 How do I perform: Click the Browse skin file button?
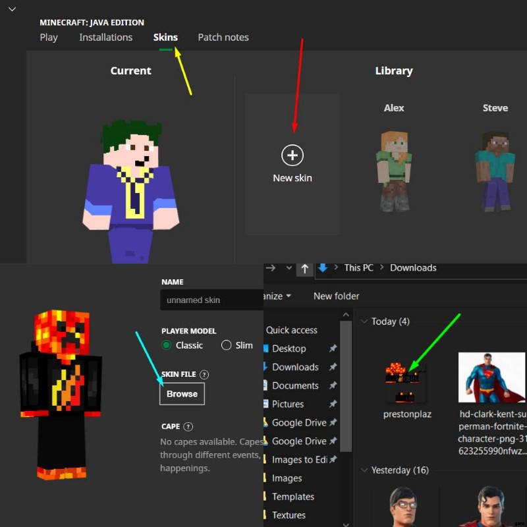tap(182, 394)
